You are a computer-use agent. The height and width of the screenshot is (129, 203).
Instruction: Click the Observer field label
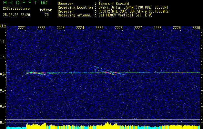click(66, 4)
